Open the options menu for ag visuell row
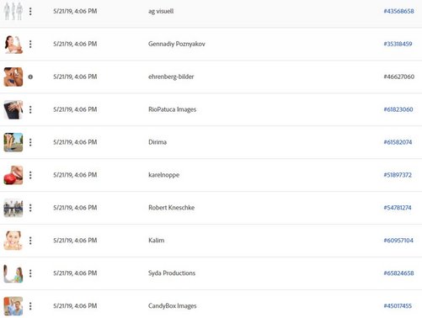422x318 pixels. point(30,11)
